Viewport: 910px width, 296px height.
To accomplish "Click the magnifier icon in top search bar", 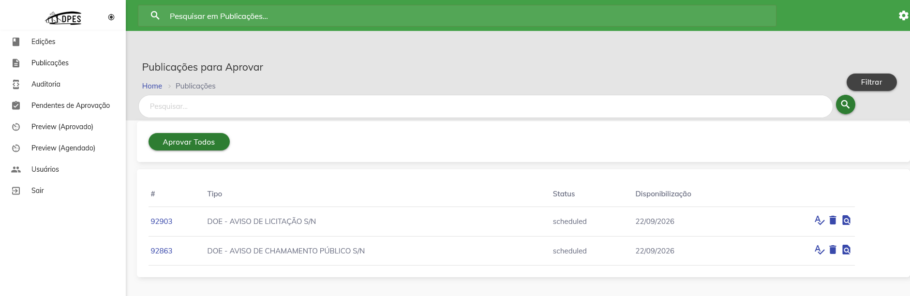I will [155, 15].
